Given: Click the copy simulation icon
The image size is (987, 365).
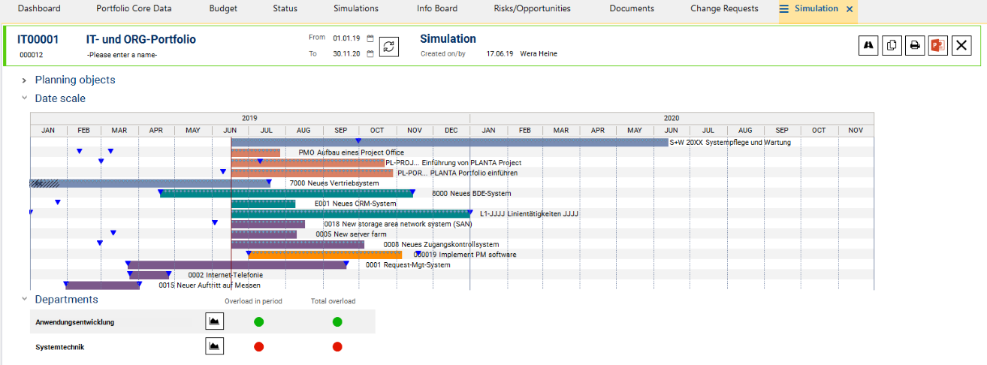Looking at the screenshot, I should [892, 45].
